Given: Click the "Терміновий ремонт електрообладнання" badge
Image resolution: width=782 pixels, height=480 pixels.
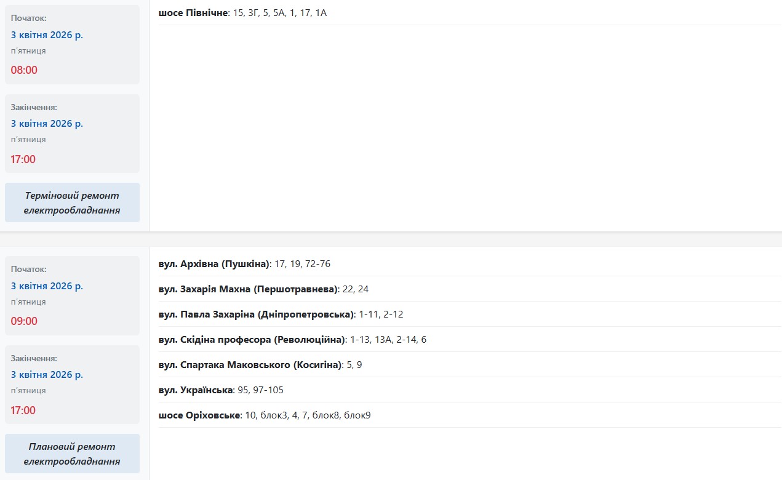Looking at the screenshot, I should coord(72,202).
